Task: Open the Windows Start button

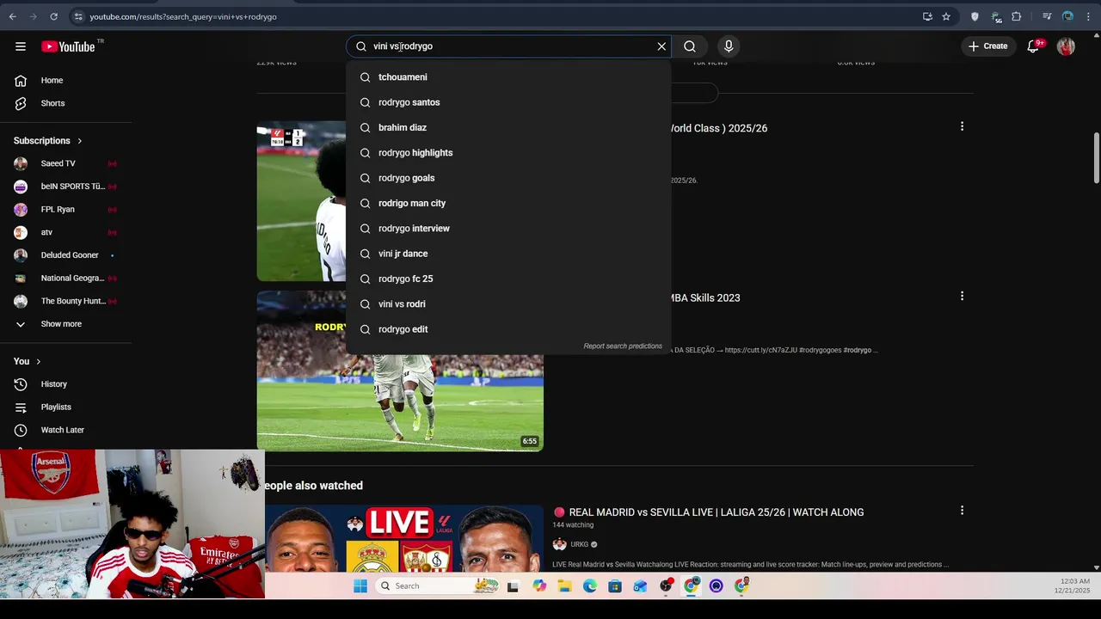Action: coord(360,586)
